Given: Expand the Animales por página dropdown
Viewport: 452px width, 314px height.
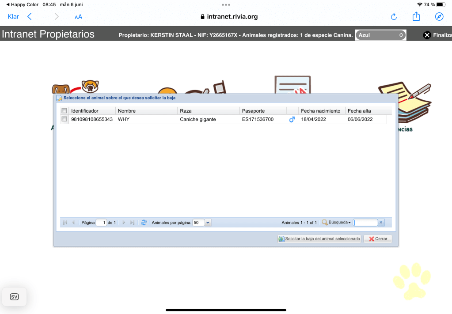Looking at the screenshot, I should pos(208,223).
